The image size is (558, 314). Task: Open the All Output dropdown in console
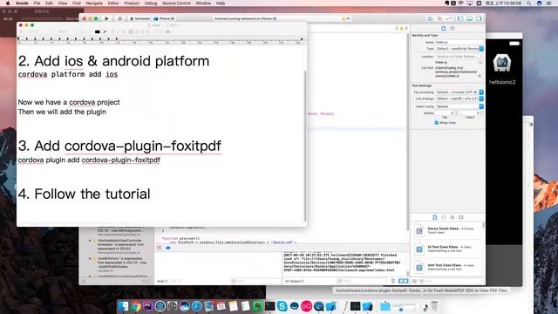(x=295, y=281)
